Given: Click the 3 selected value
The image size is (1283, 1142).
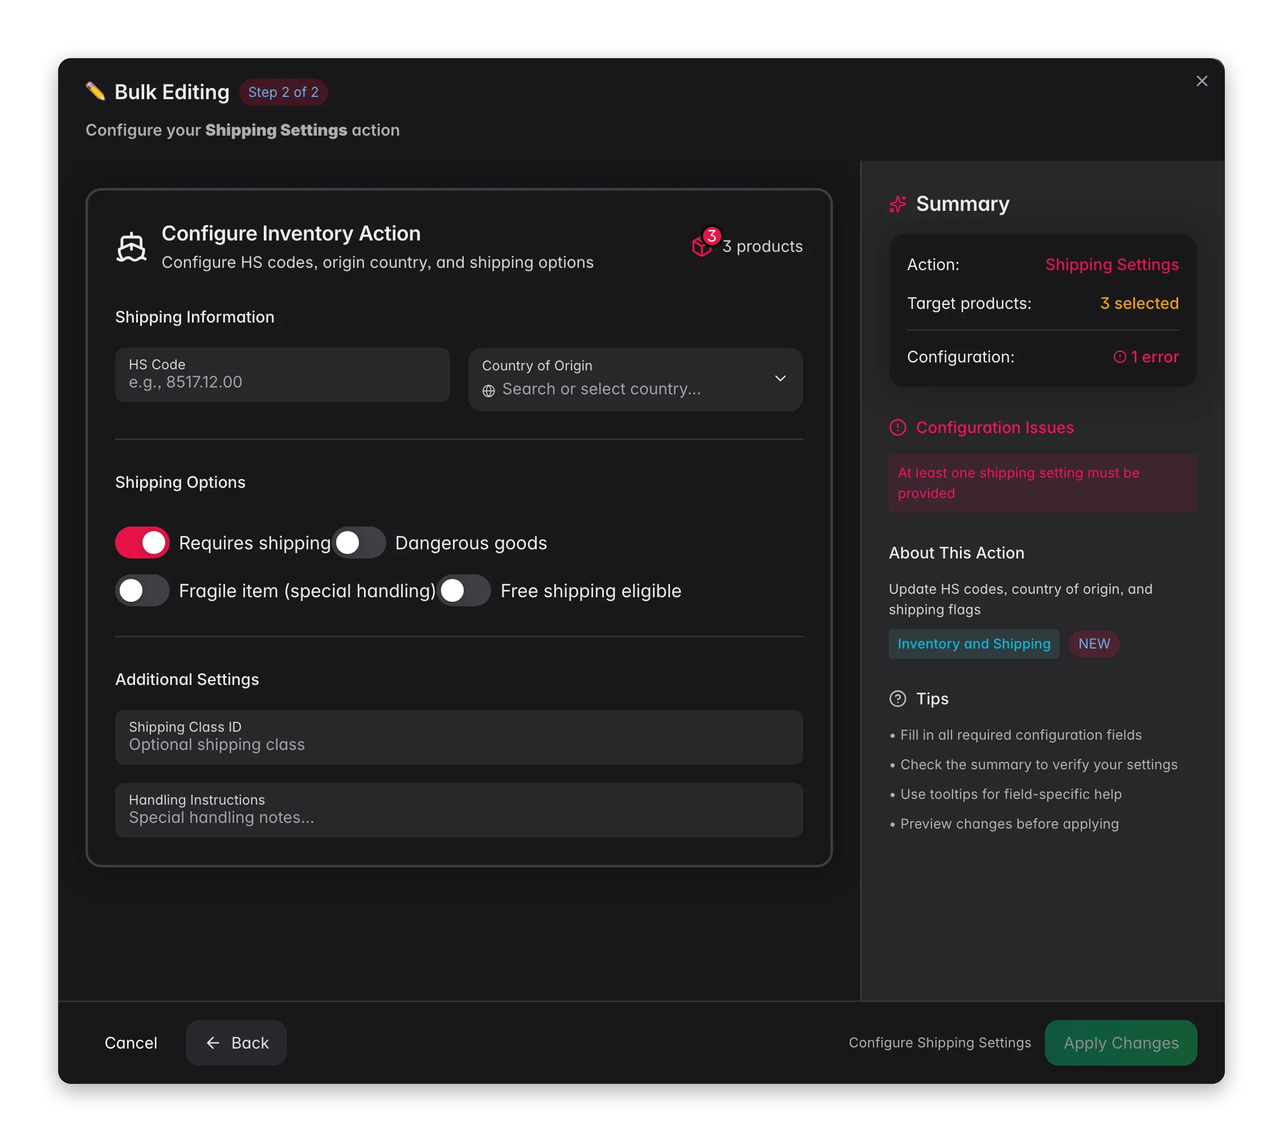Looking at the screenshot, I should point(1139,303).
